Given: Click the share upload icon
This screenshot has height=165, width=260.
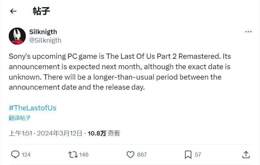Looking at the screenshot, I should (x=246, y=154).
